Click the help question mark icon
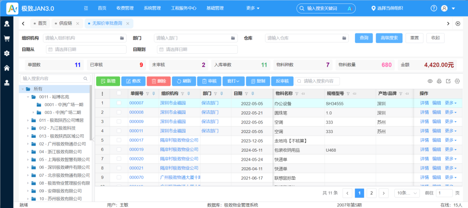Image resolution: width=468 pixels, height=208 pixels. (x=434, y=8)
